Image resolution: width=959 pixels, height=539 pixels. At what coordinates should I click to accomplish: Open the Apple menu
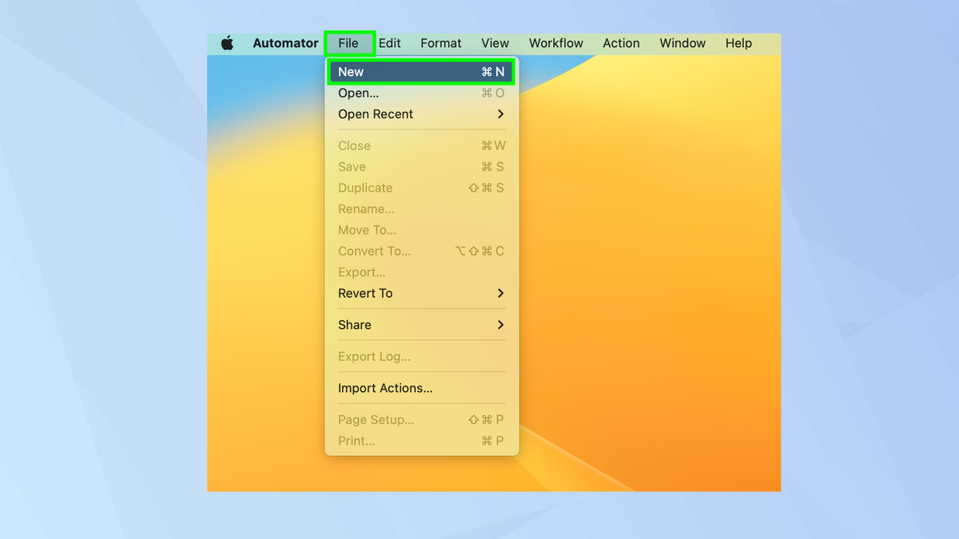[227, 43]
